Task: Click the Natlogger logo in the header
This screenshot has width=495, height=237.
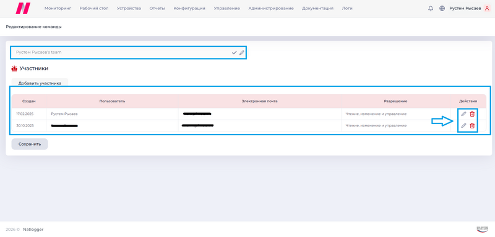Action: click(x=23, y=9)
